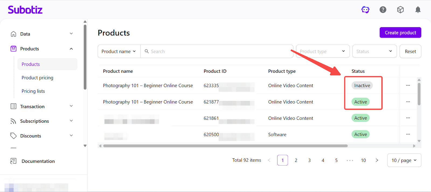Open notifications bell icon
The height and width of the screenshot is (192, 431).
pyautogui.click(x=418, y=10)
